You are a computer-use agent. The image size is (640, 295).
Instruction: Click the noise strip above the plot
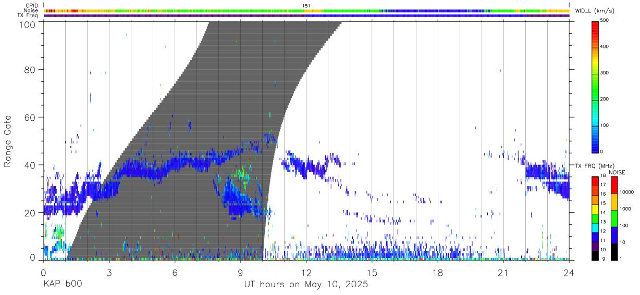[306, 10]
